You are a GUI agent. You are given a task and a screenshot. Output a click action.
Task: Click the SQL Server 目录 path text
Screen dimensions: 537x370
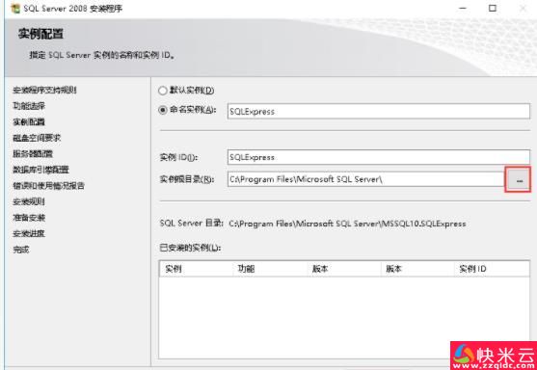pyautogui.click(x=347, y=224)
